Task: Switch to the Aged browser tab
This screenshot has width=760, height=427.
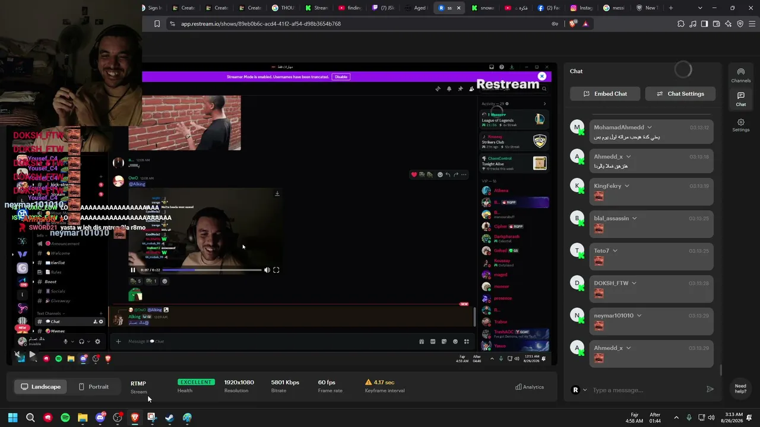Action: [416, 8]
